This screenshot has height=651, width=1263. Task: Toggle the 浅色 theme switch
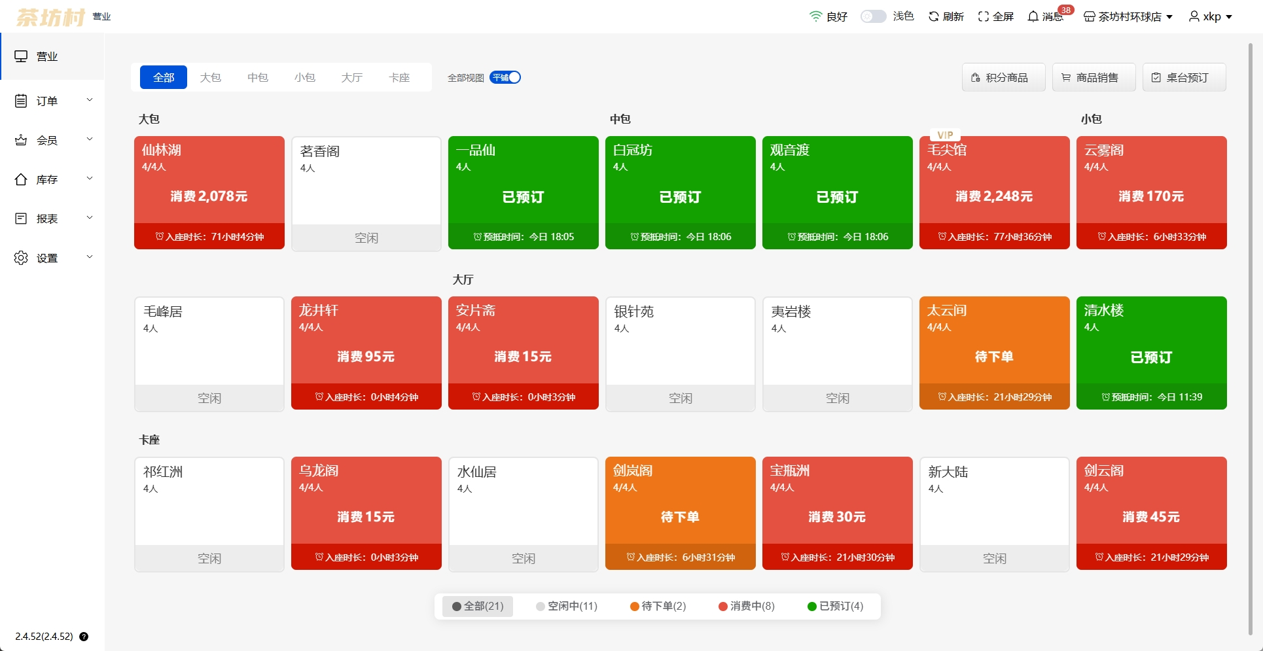tap(873, 16)
